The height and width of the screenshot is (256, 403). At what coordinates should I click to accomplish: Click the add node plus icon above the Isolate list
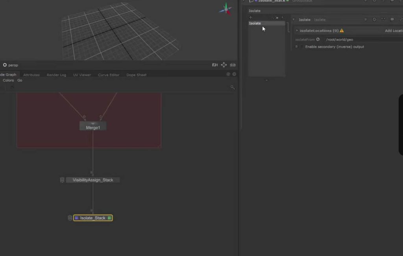point(251,17)
